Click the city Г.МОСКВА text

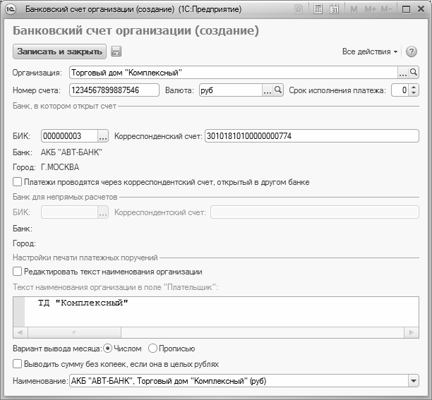pos(60,167)
